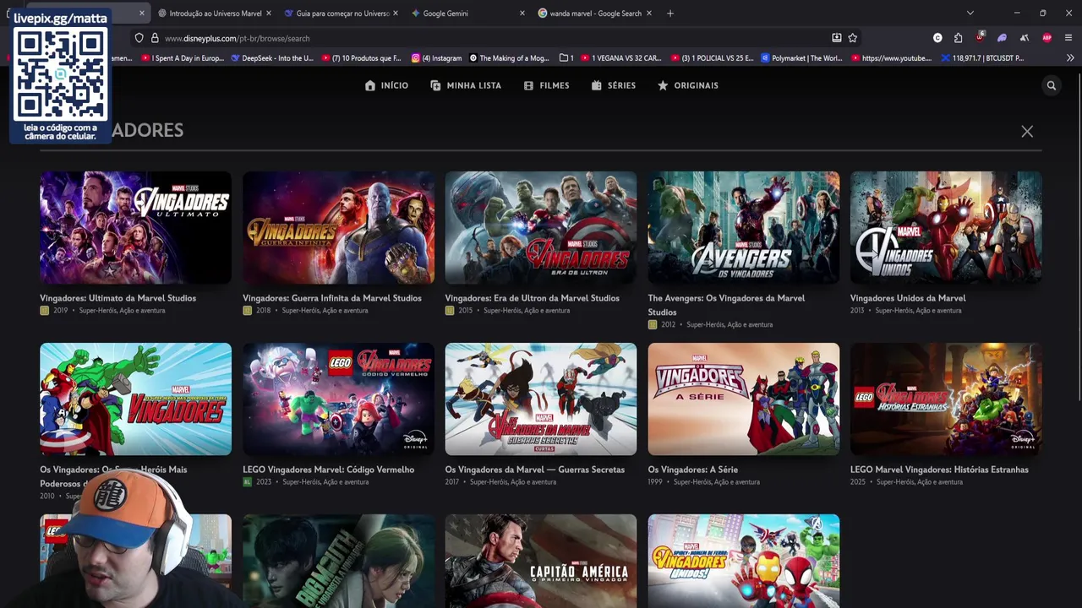Open 118,971.7 | BTCUSDT bookmark
The image size is (1082, 608).
coord(981,58)
